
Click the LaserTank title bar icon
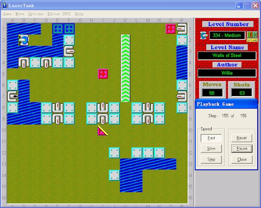click(x=4, y=5)
